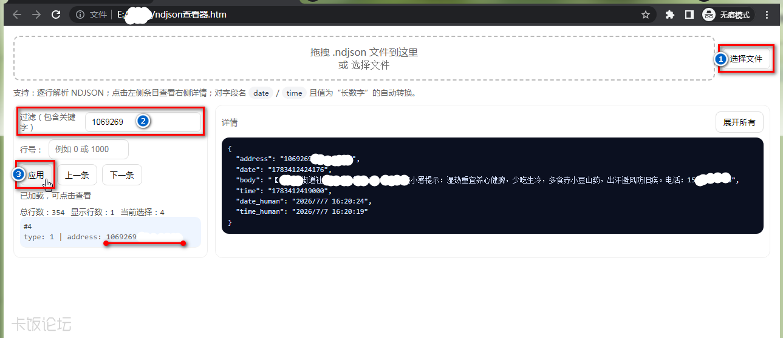
Task: Click the 行号 line number input
Action: coord(89,149)
